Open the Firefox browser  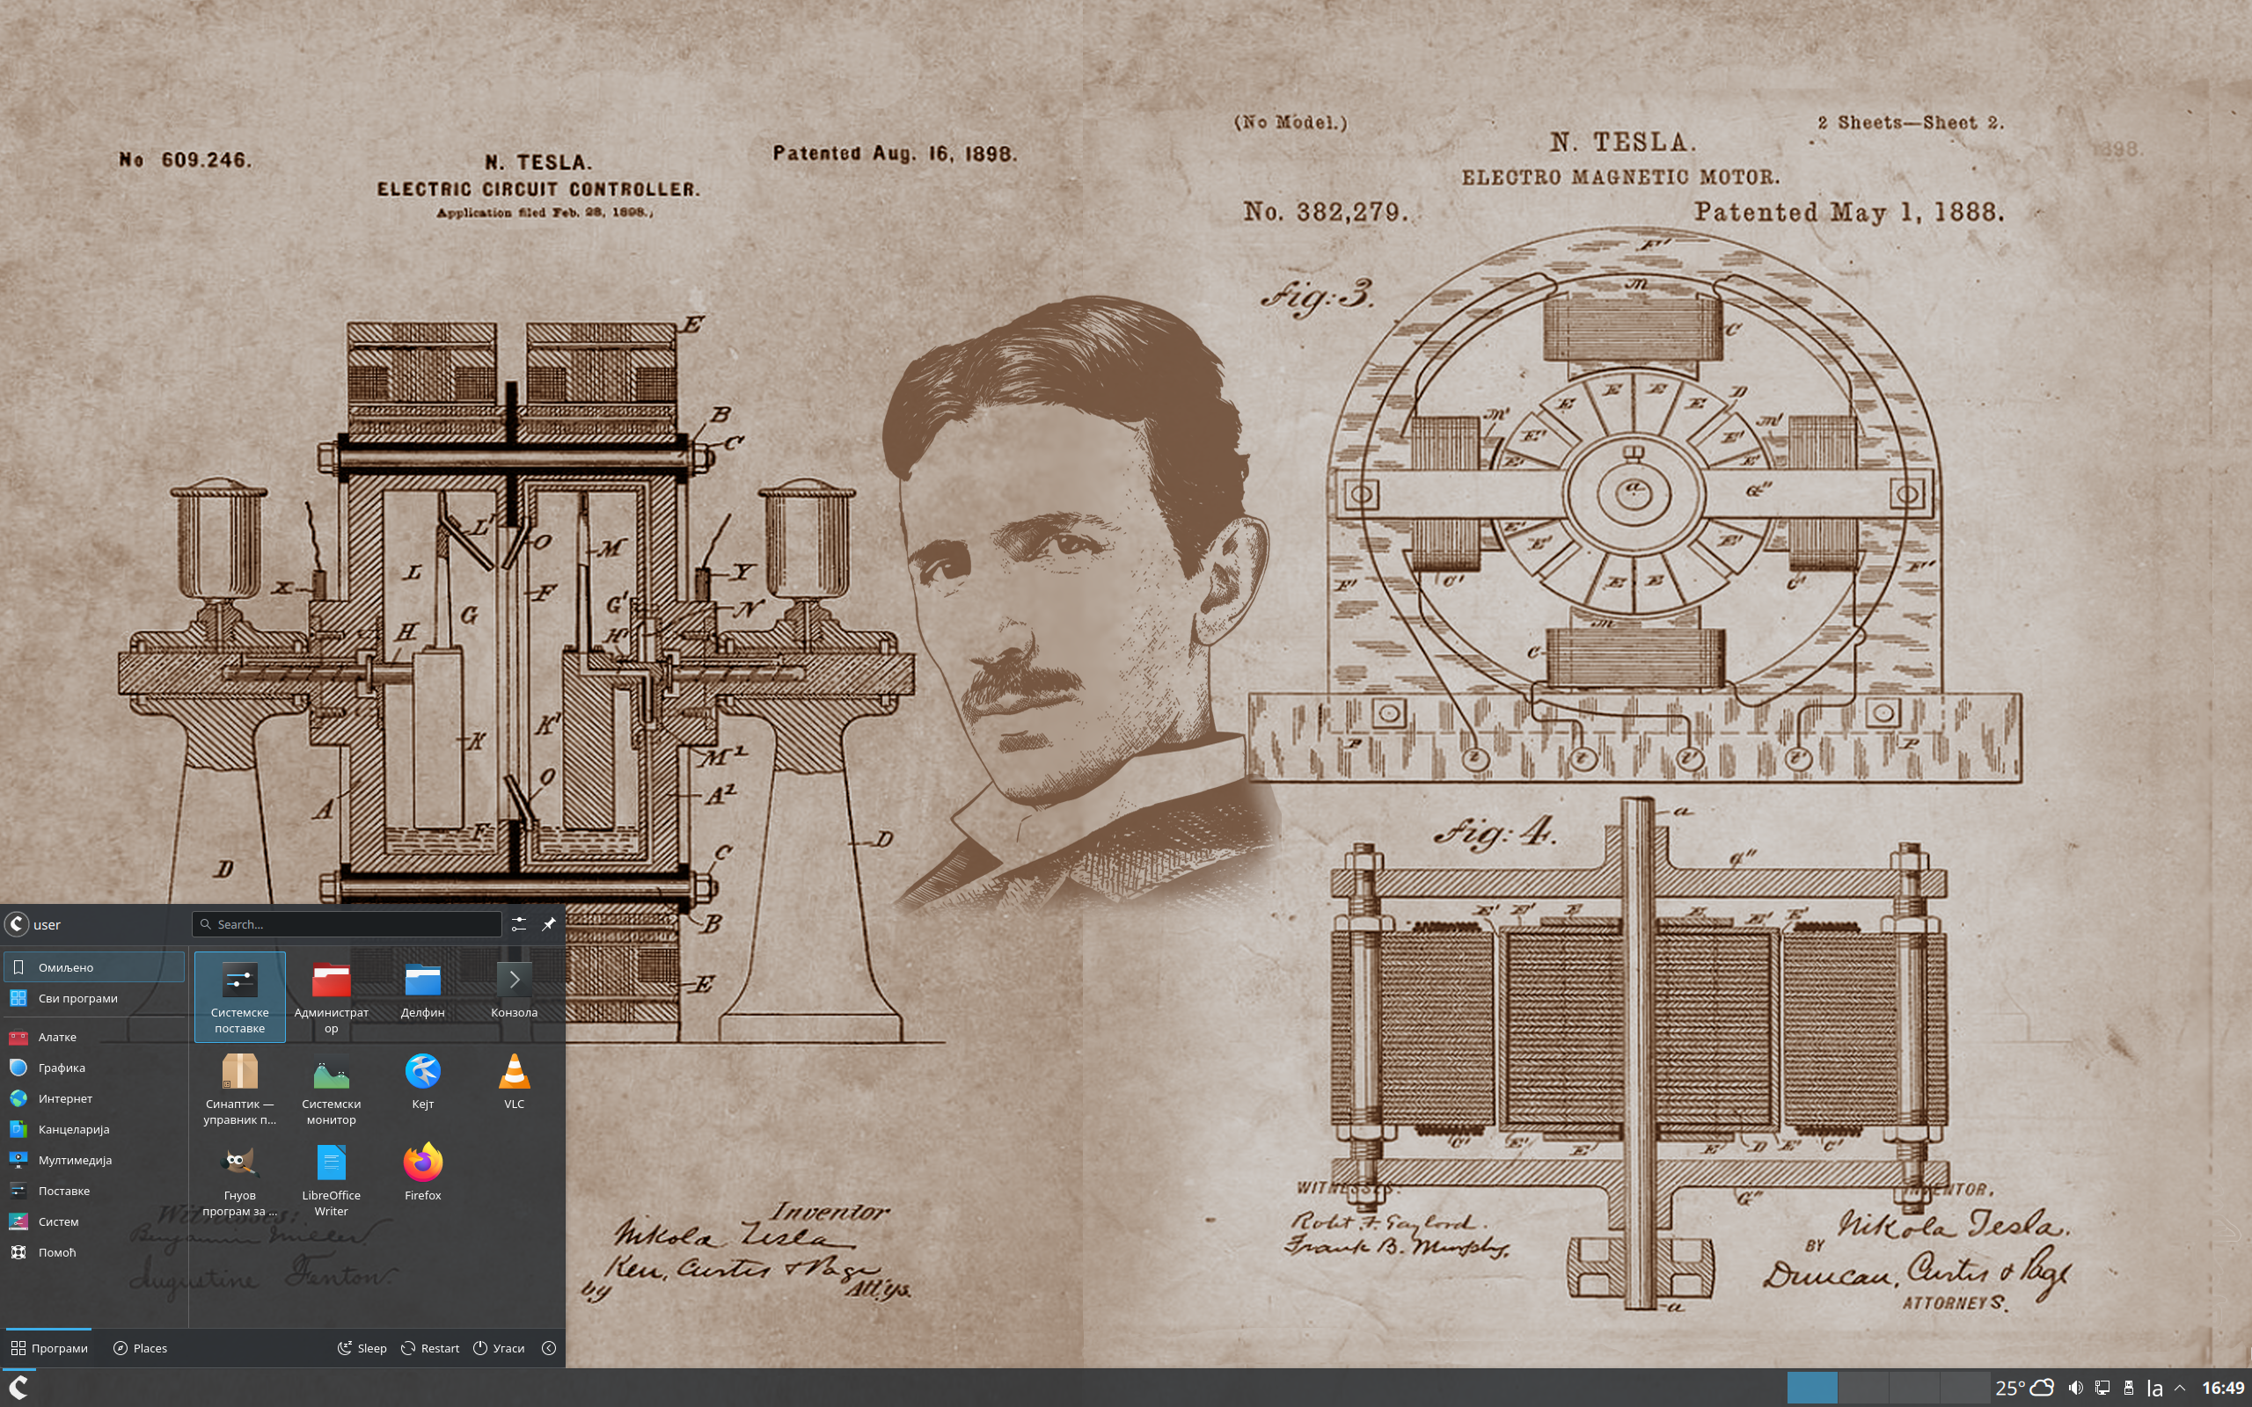point(422,1179)
